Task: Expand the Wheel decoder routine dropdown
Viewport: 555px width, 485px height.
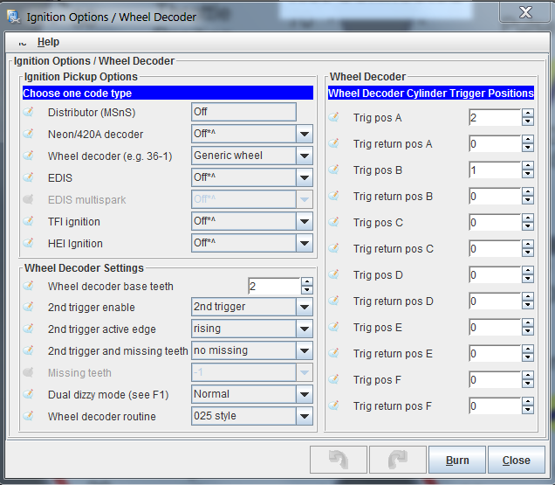Action: (304, 416)
